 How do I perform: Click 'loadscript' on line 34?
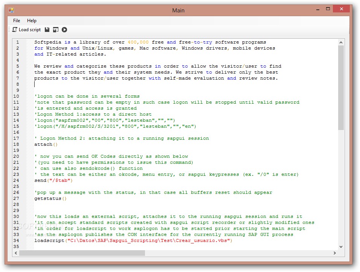[x=49, y=240]
